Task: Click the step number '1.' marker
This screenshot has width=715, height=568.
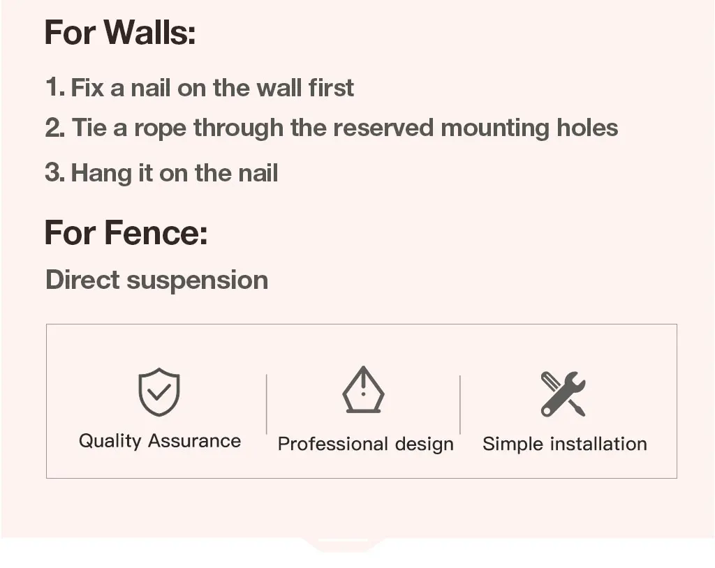Action: coord(55,88)
